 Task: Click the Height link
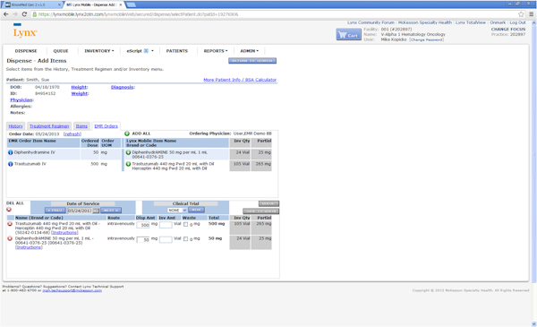[79, 87]
